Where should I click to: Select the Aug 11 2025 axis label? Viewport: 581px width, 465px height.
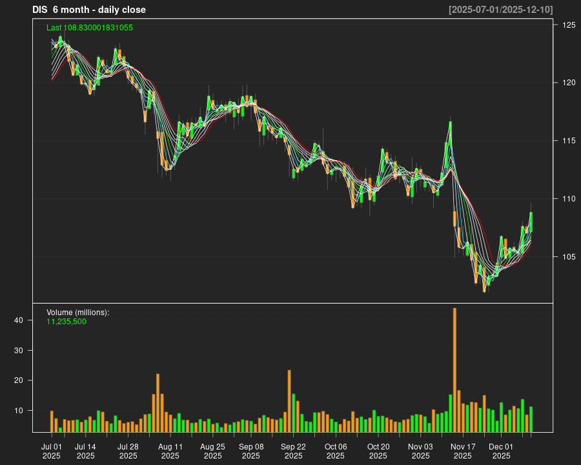(x=170, y=450)
